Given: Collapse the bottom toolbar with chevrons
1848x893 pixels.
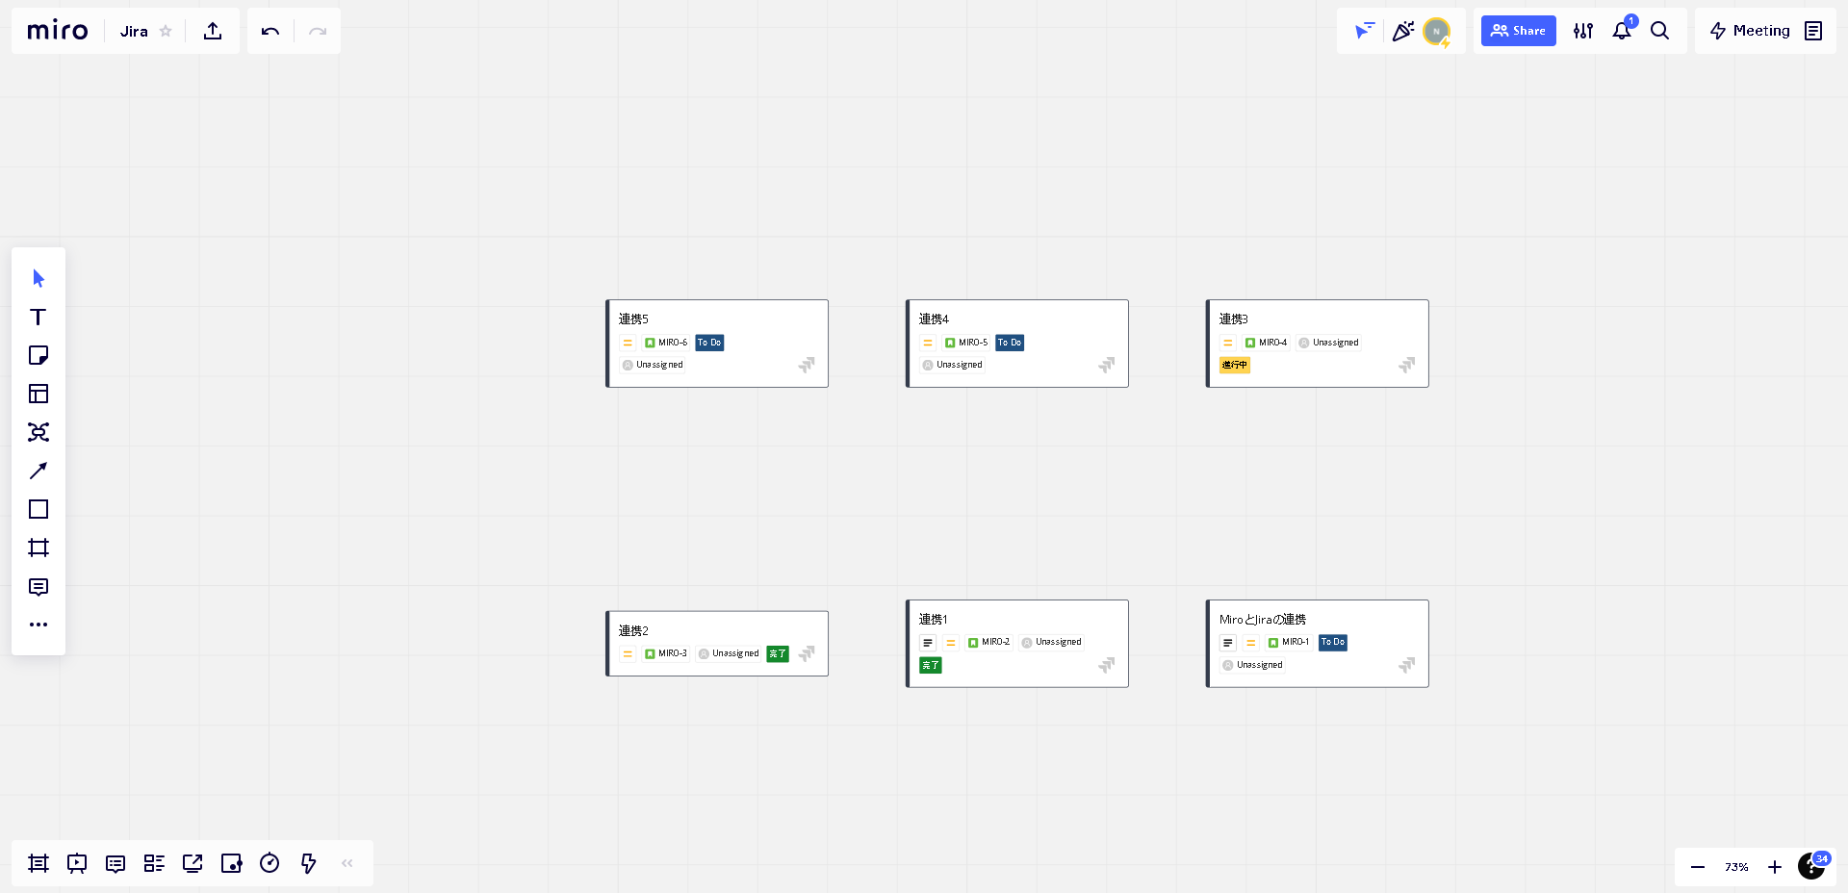Looking at the screenshot, I should tap(347, 863).
